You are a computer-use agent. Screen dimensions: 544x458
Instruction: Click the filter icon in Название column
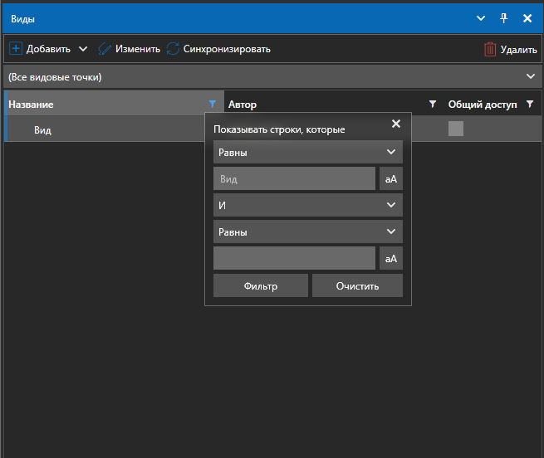pyautogui.click(x=213, y=105)
